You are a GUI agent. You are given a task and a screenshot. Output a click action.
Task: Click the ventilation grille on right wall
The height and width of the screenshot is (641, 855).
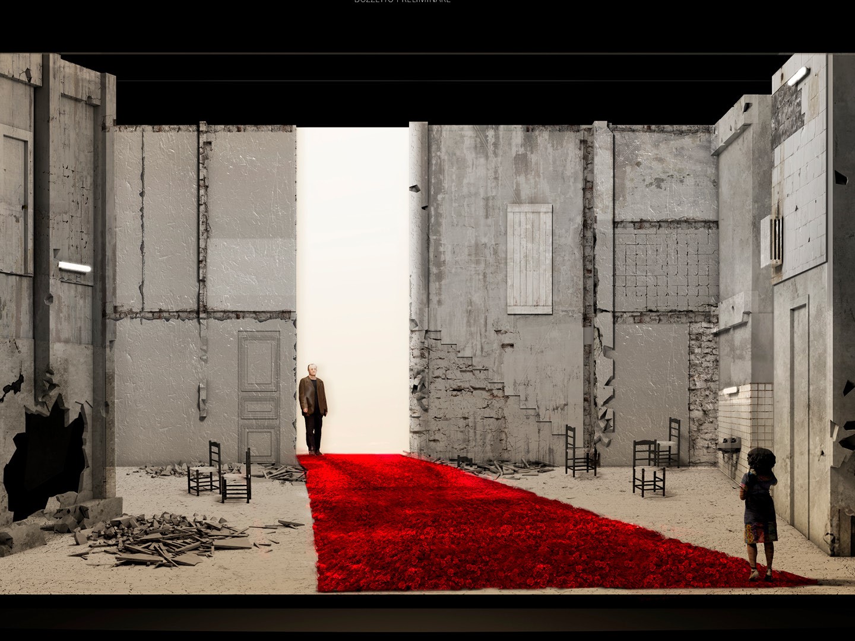coord(775,240)
